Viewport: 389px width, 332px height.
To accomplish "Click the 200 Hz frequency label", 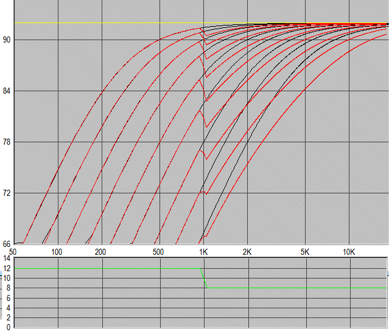I will [x=100, y=252].
